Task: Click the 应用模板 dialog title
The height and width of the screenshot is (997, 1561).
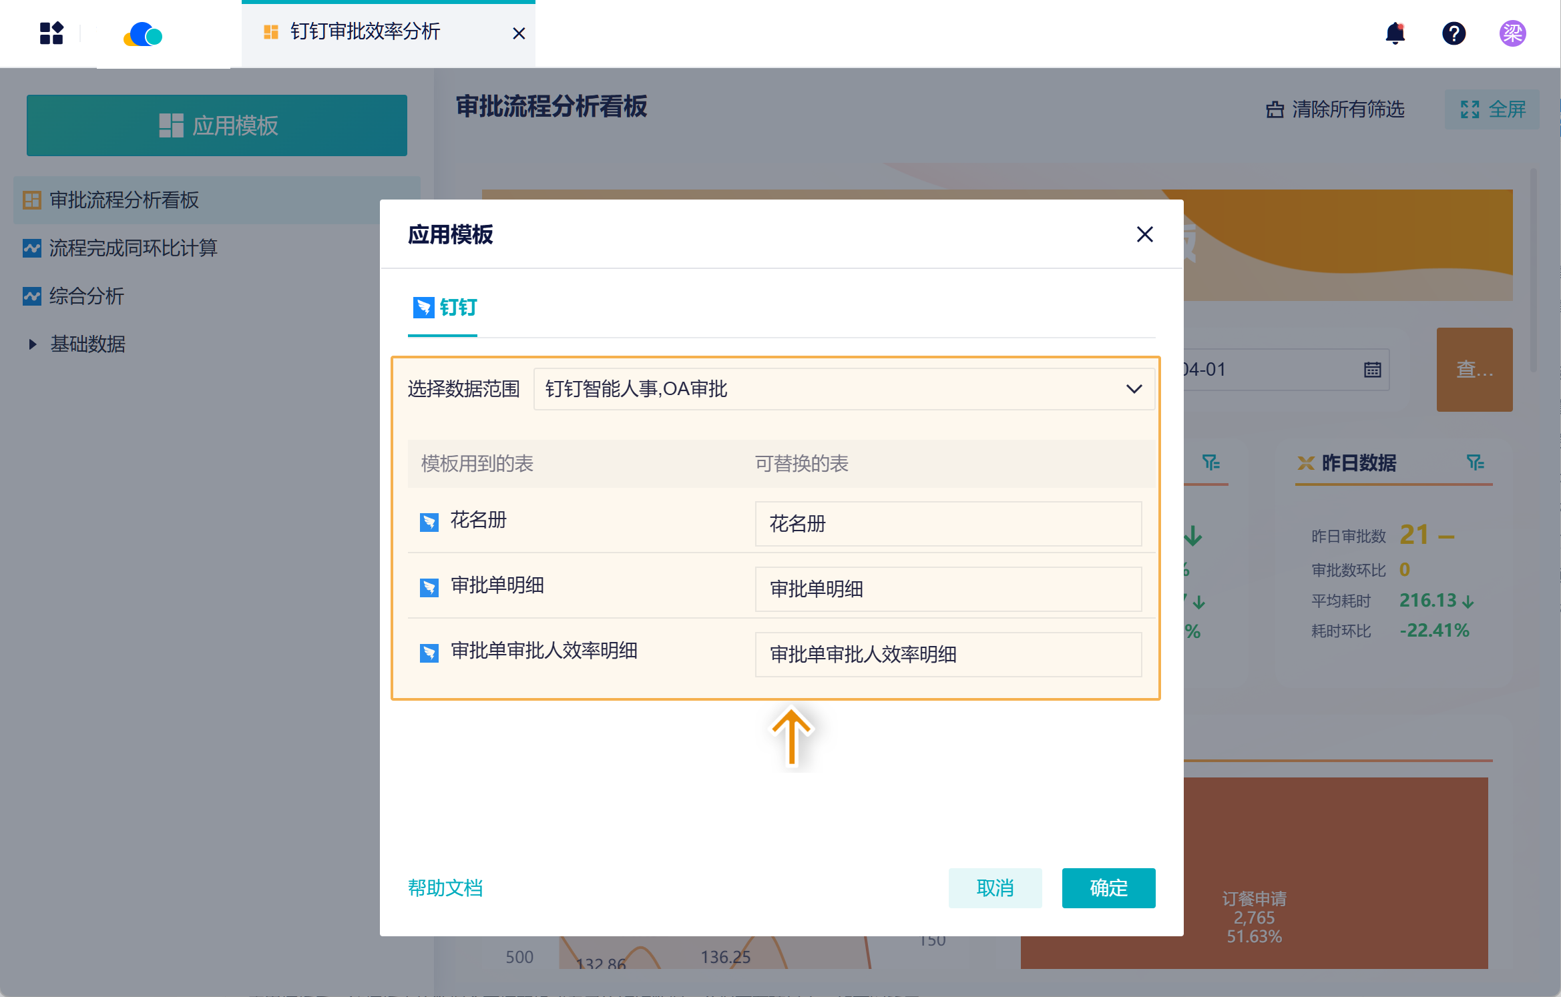Action: pos(451,235)
